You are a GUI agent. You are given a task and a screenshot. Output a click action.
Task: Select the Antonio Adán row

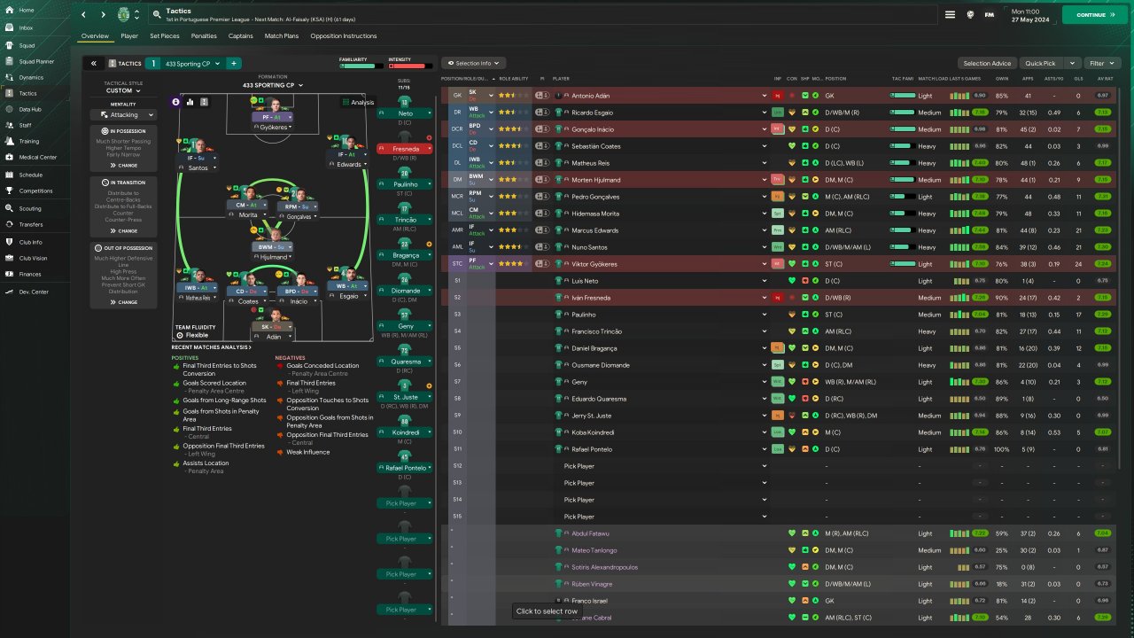tap(778, 95)
